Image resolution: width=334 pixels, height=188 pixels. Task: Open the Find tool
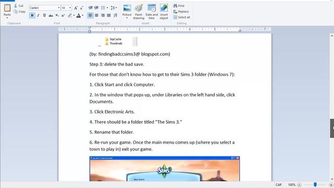pyautogui.click(x=179, y=6)
